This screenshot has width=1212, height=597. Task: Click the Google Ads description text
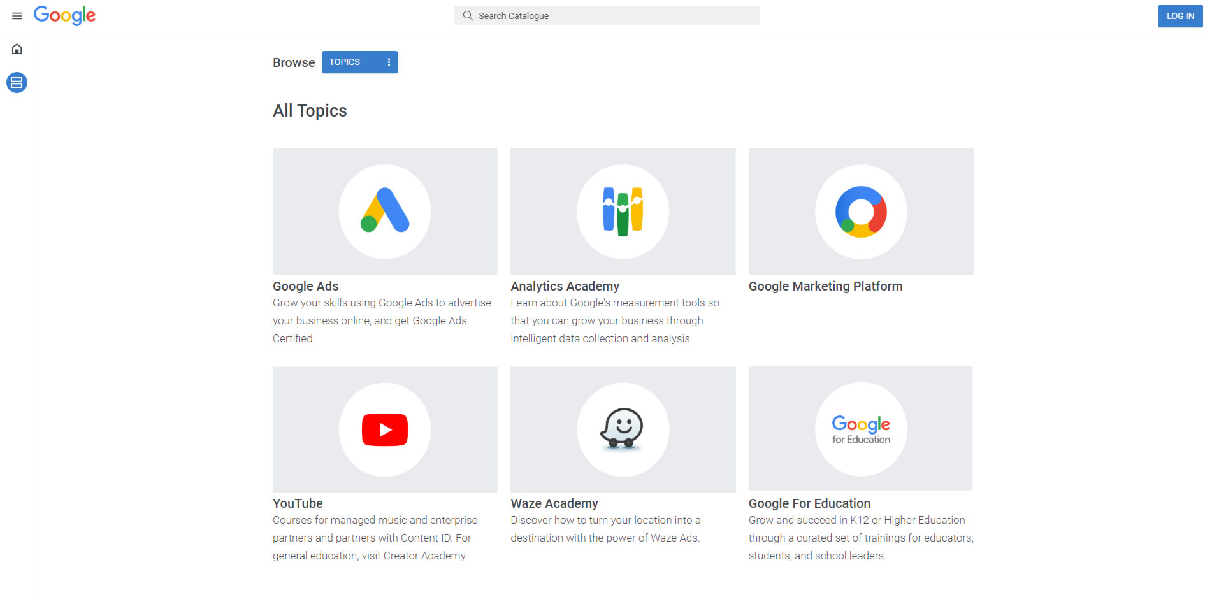click(382, 320)
